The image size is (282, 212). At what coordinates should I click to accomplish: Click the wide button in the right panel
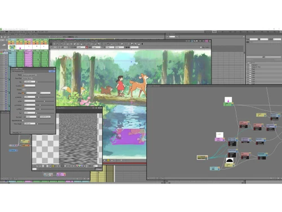click(x=263, y=57)
